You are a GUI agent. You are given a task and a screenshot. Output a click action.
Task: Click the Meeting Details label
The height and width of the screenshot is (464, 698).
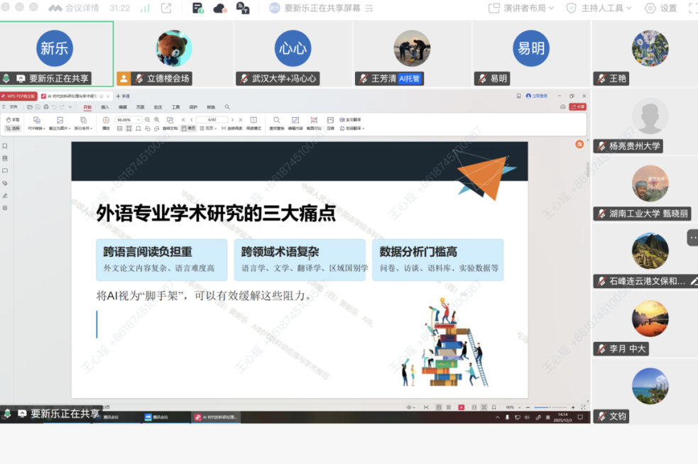[82, 8]
